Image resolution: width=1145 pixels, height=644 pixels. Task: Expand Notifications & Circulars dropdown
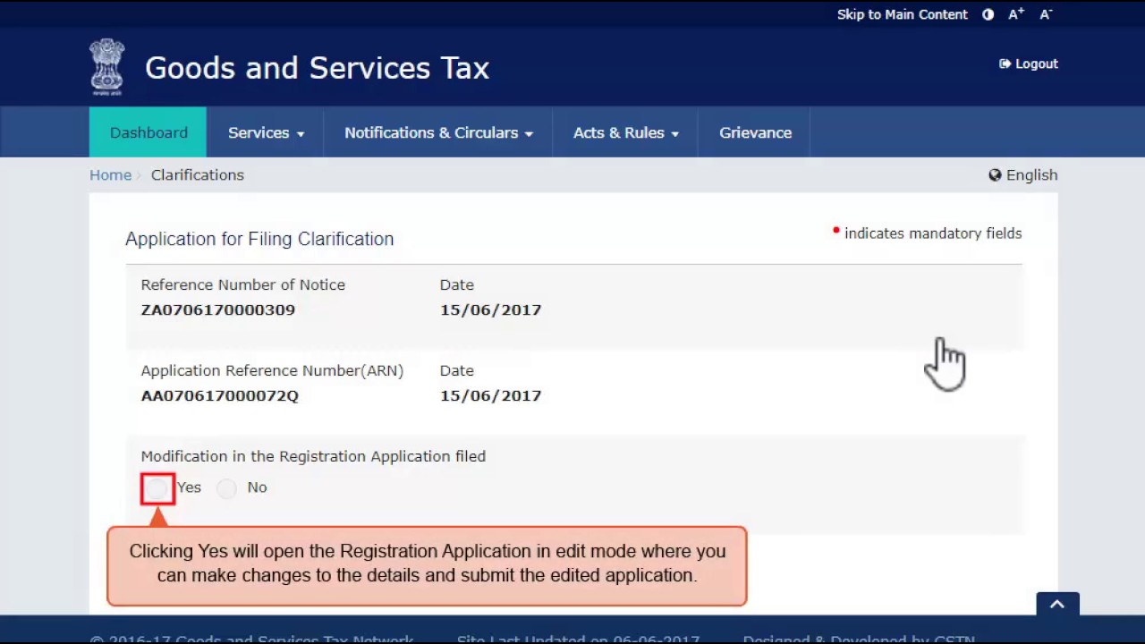tap(438, 132)
